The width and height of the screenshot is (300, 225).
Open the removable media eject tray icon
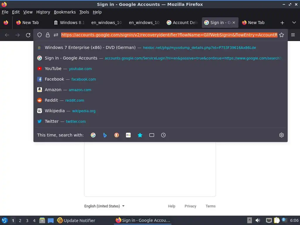pos(250,220)
